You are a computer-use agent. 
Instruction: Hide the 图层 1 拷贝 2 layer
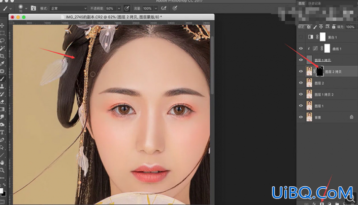click(301, 94)
